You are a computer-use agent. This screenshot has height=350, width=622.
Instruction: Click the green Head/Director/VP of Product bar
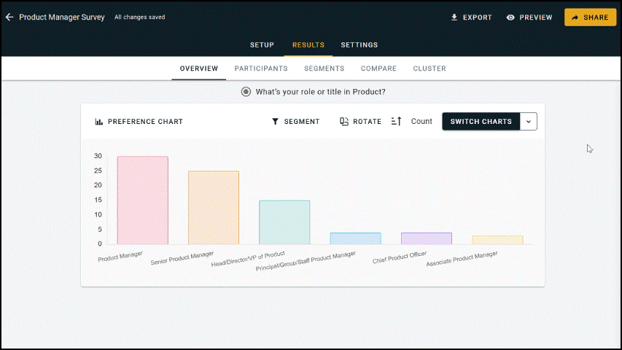[284, 222]
